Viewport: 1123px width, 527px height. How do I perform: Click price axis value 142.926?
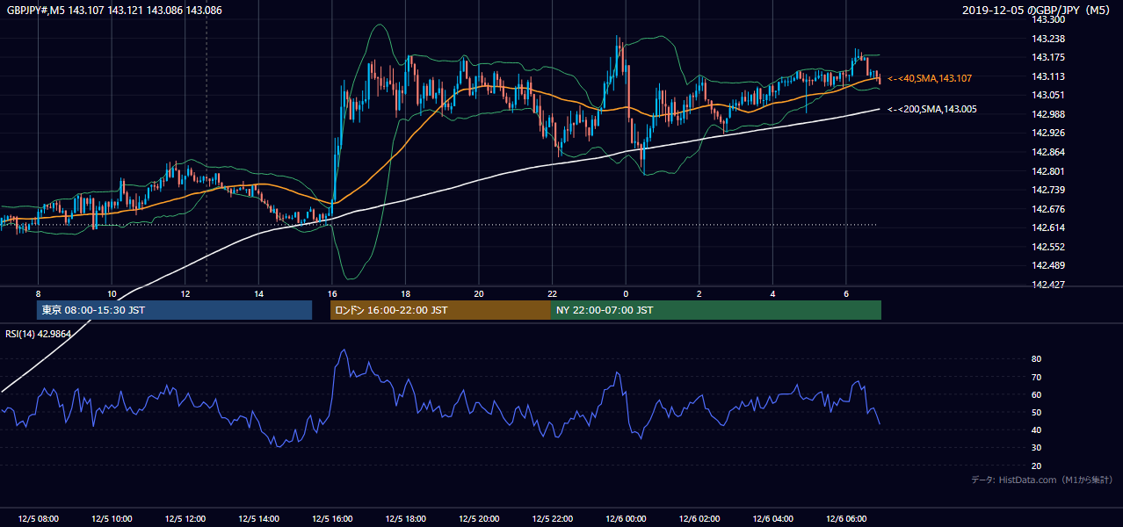click(1048, 134)
